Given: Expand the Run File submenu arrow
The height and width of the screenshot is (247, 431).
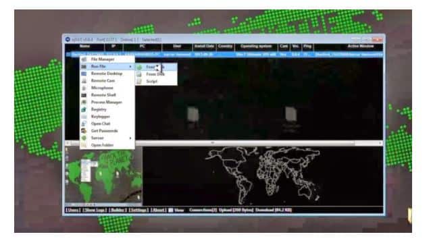Looking at the screenshot, I should (130, 67).
